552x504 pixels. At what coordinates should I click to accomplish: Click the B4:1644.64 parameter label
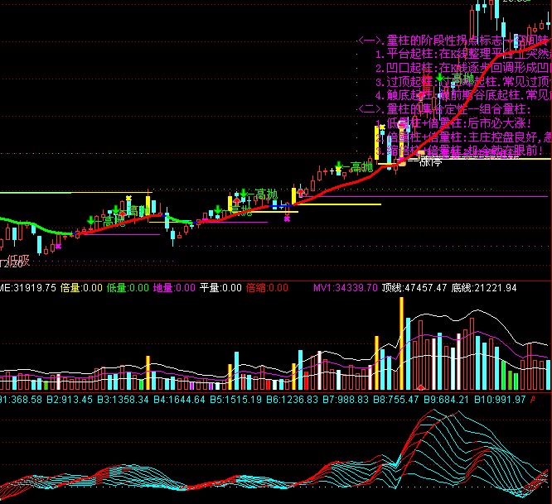click(x=180, y=400)
